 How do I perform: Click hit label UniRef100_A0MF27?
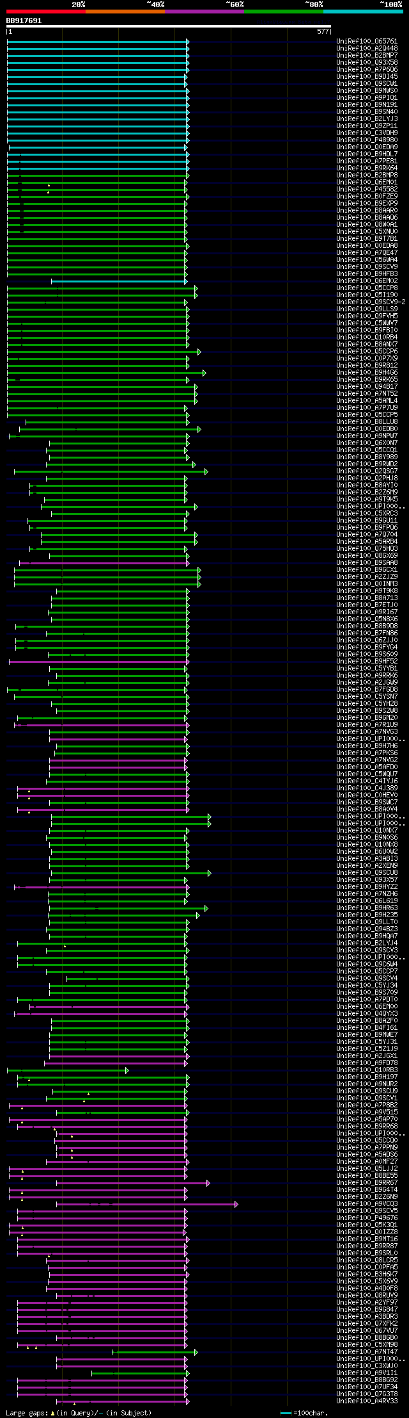pos(367,1162)
